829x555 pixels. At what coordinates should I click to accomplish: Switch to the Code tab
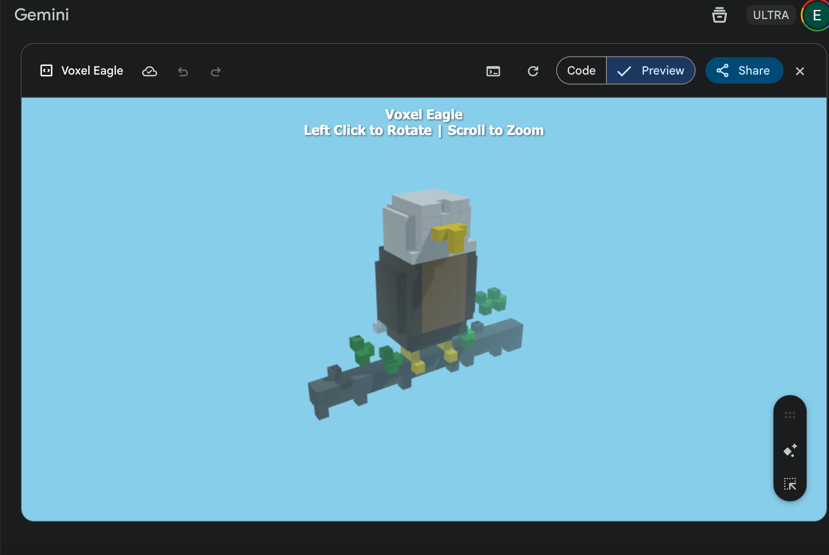pyautogui.click(x=581, y=71)
